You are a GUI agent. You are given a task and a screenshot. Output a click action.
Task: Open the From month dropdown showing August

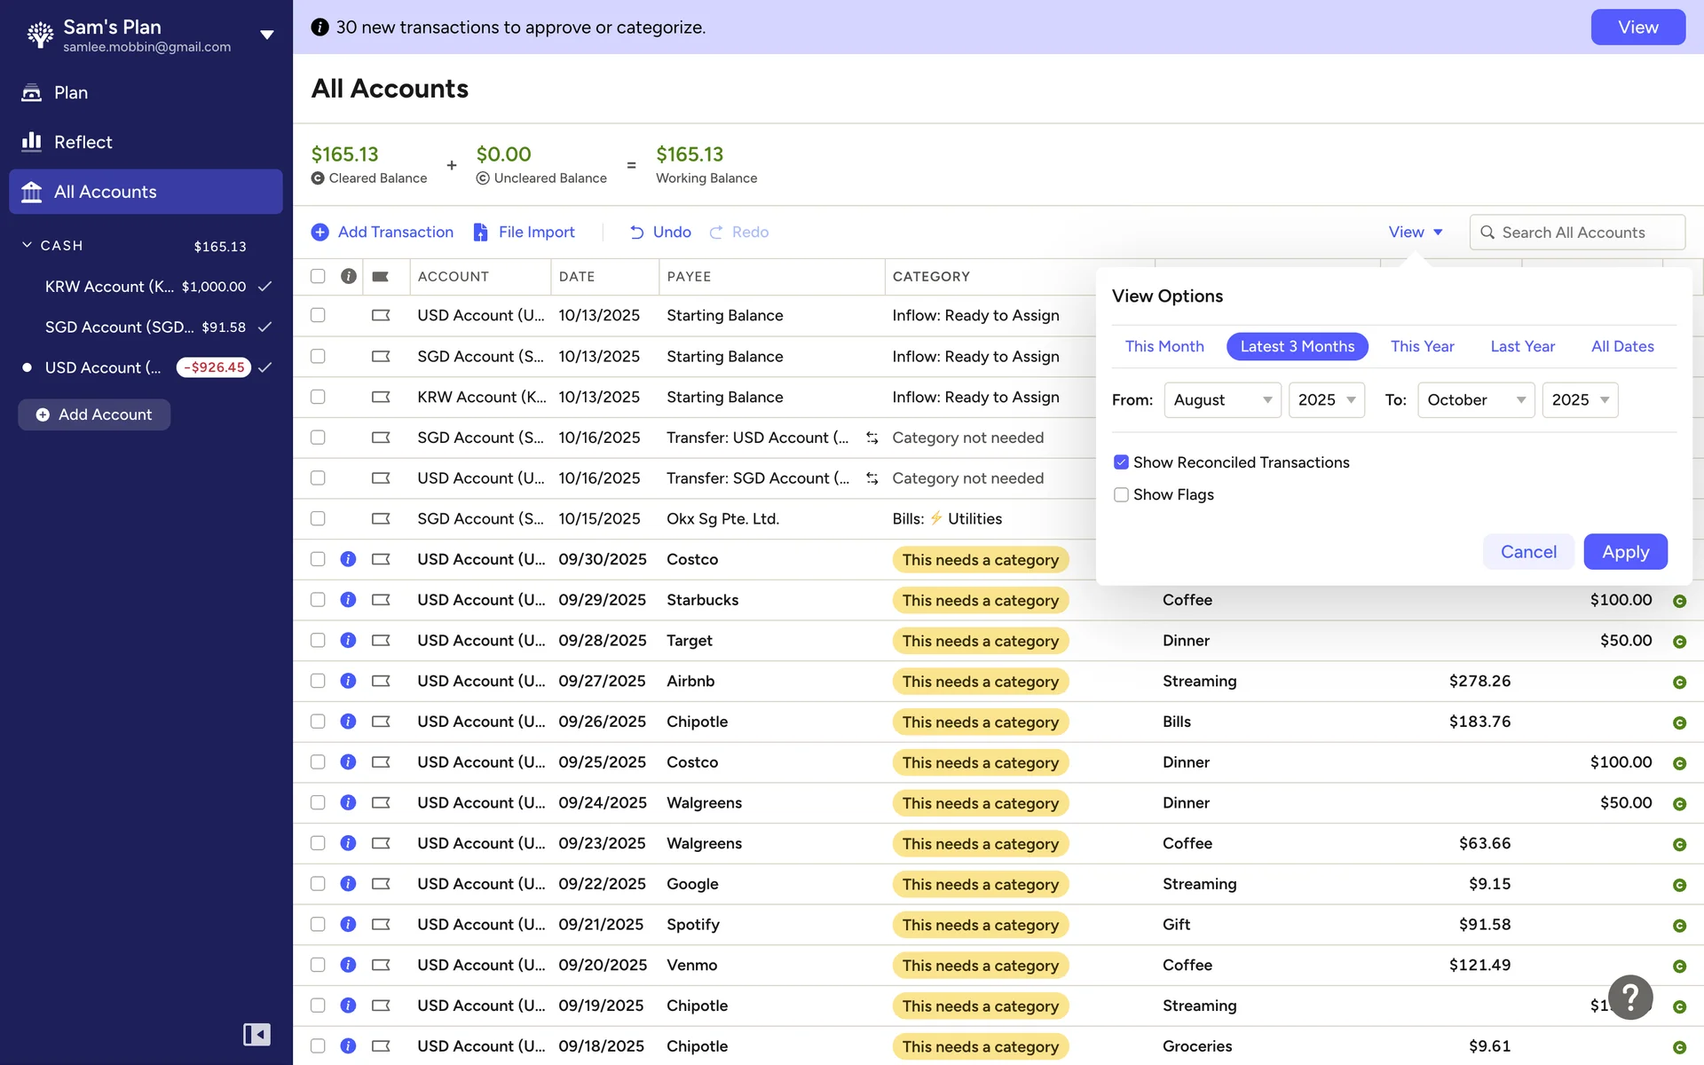point(1222,400)
